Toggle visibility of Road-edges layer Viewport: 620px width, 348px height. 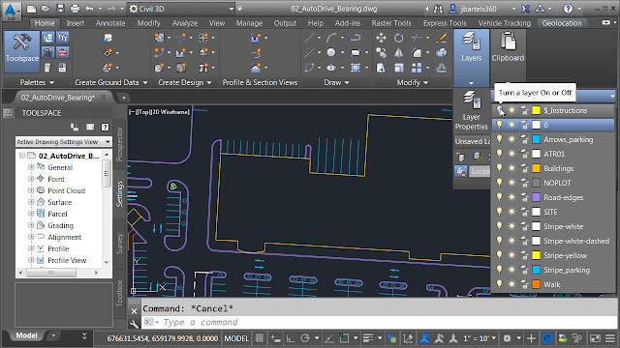click(500, 197)
